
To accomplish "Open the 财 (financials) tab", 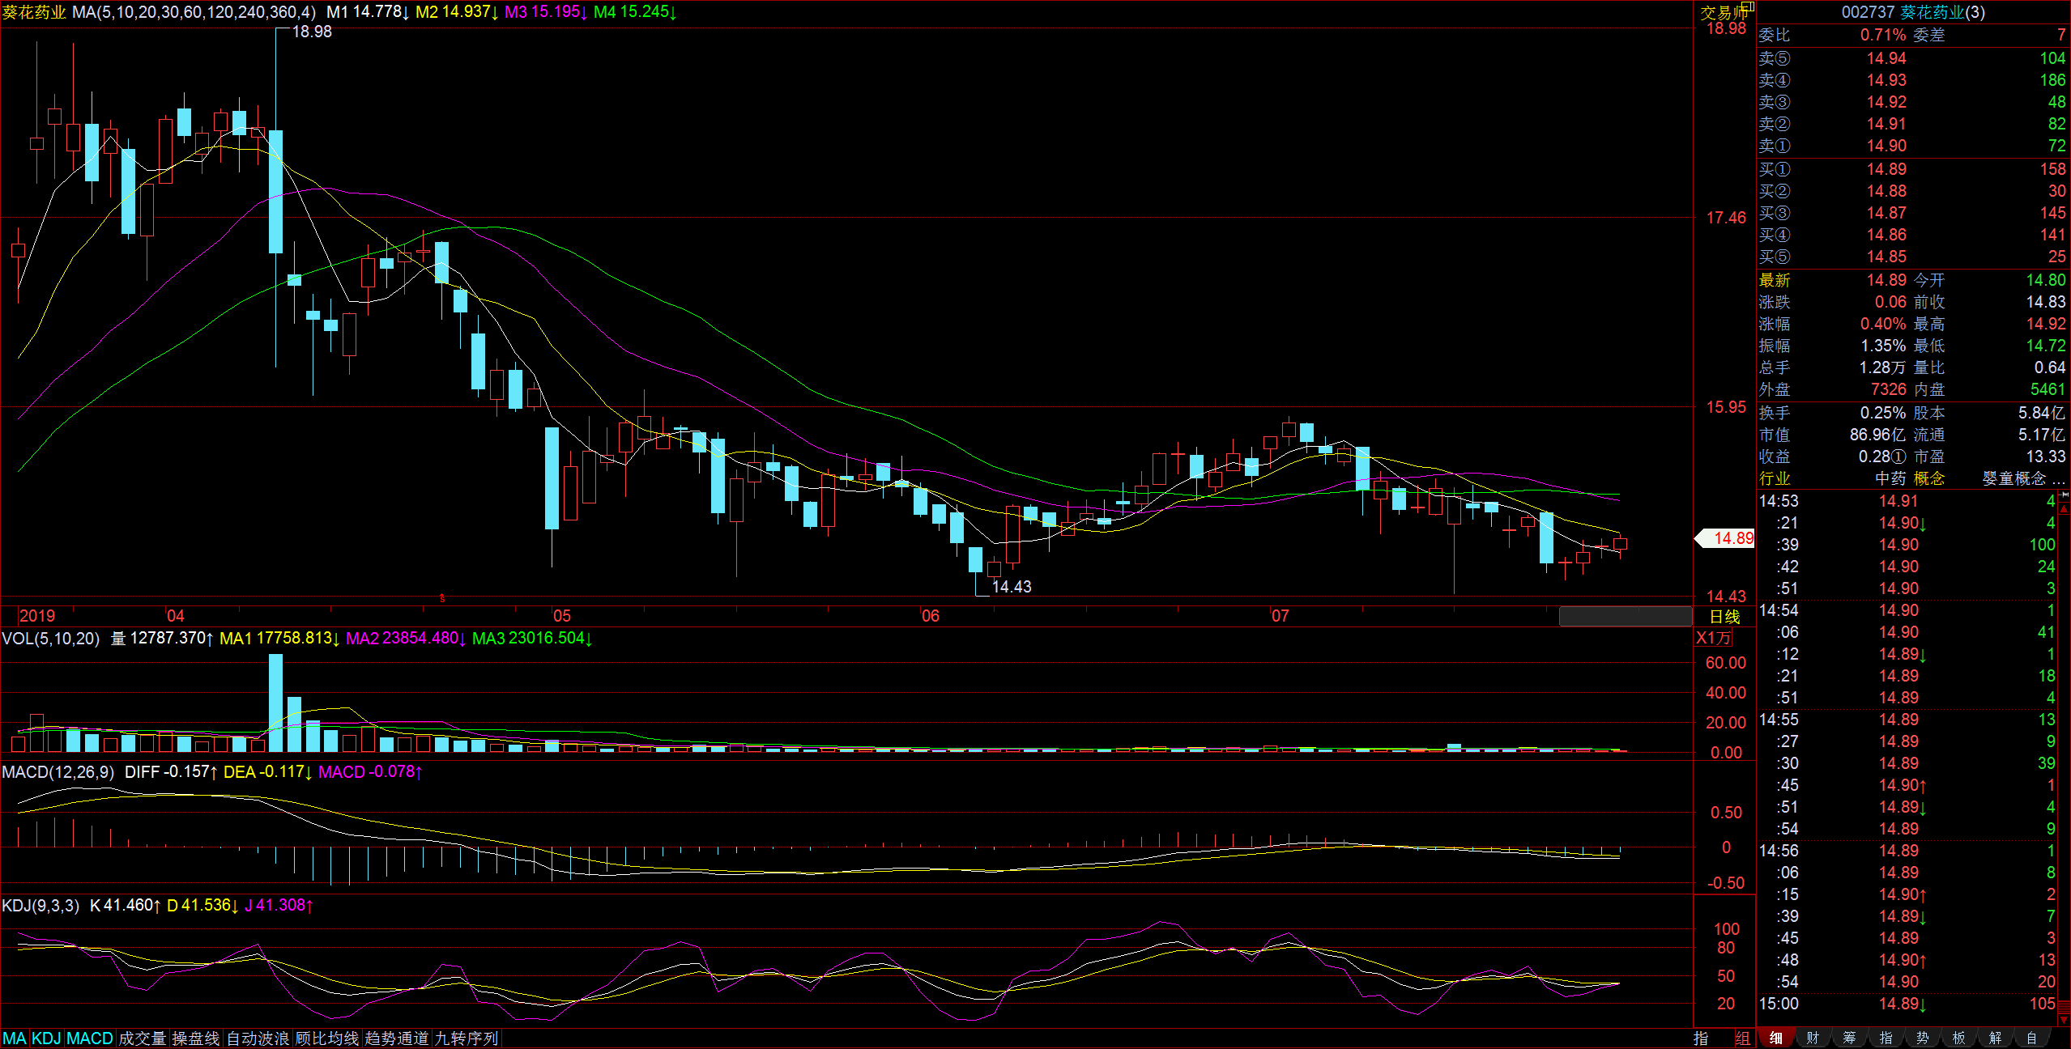I will pyautogui.click(x=1813, y=1038).
